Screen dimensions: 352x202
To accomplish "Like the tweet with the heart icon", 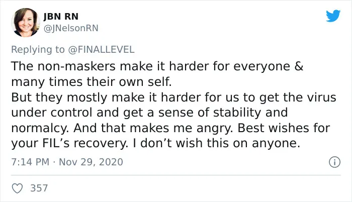I will [x=17, y=188].
